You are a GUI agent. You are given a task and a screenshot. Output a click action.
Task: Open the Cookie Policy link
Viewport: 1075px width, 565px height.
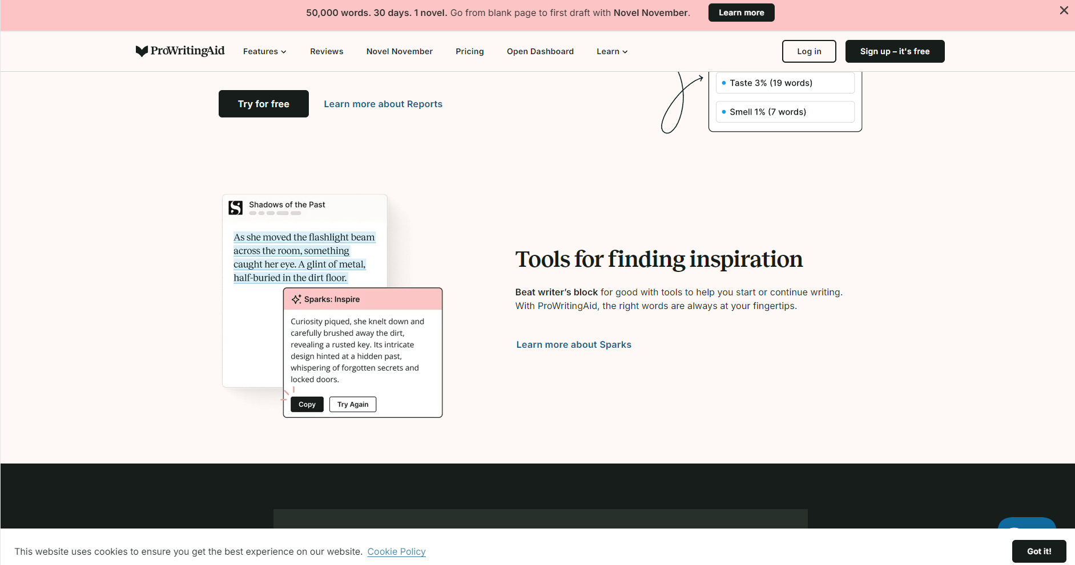(x=396, y=551)
